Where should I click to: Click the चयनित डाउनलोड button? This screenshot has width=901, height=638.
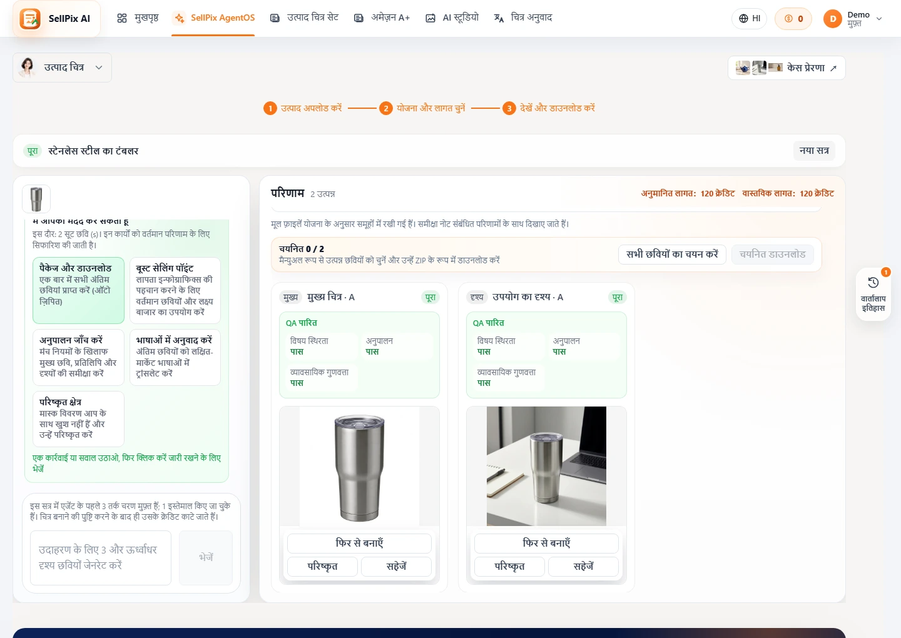tap(773, 255)
